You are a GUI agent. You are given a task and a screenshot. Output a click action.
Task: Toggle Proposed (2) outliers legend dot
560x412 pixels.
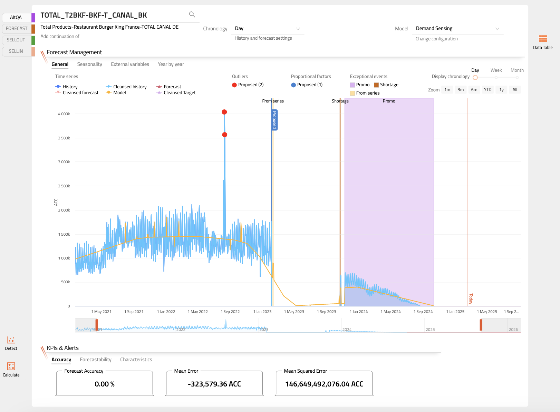tap(234, 85)
